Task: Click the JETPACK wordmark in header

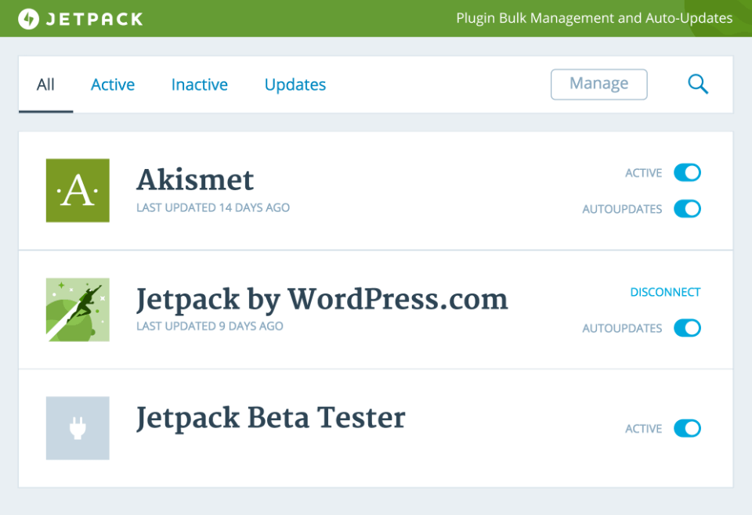Action: coord(95,19)
